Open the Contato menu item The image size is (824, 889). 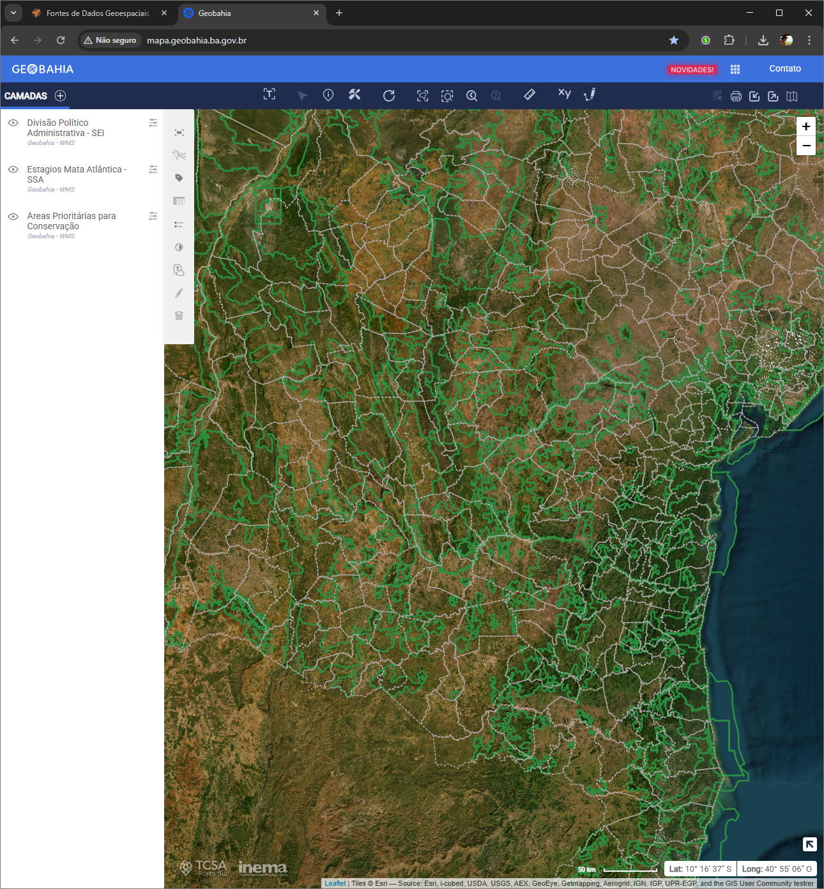click(x=784, y=69)
